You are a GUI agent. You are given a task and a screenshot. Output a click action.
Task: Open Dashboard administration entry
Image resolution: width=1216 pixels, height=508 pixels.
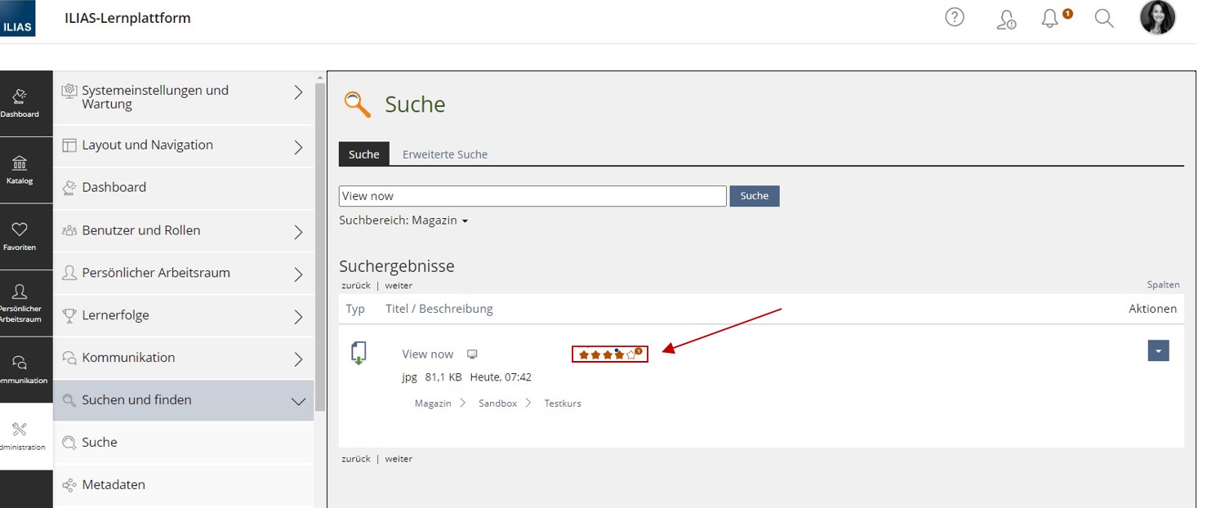[184, 188]
